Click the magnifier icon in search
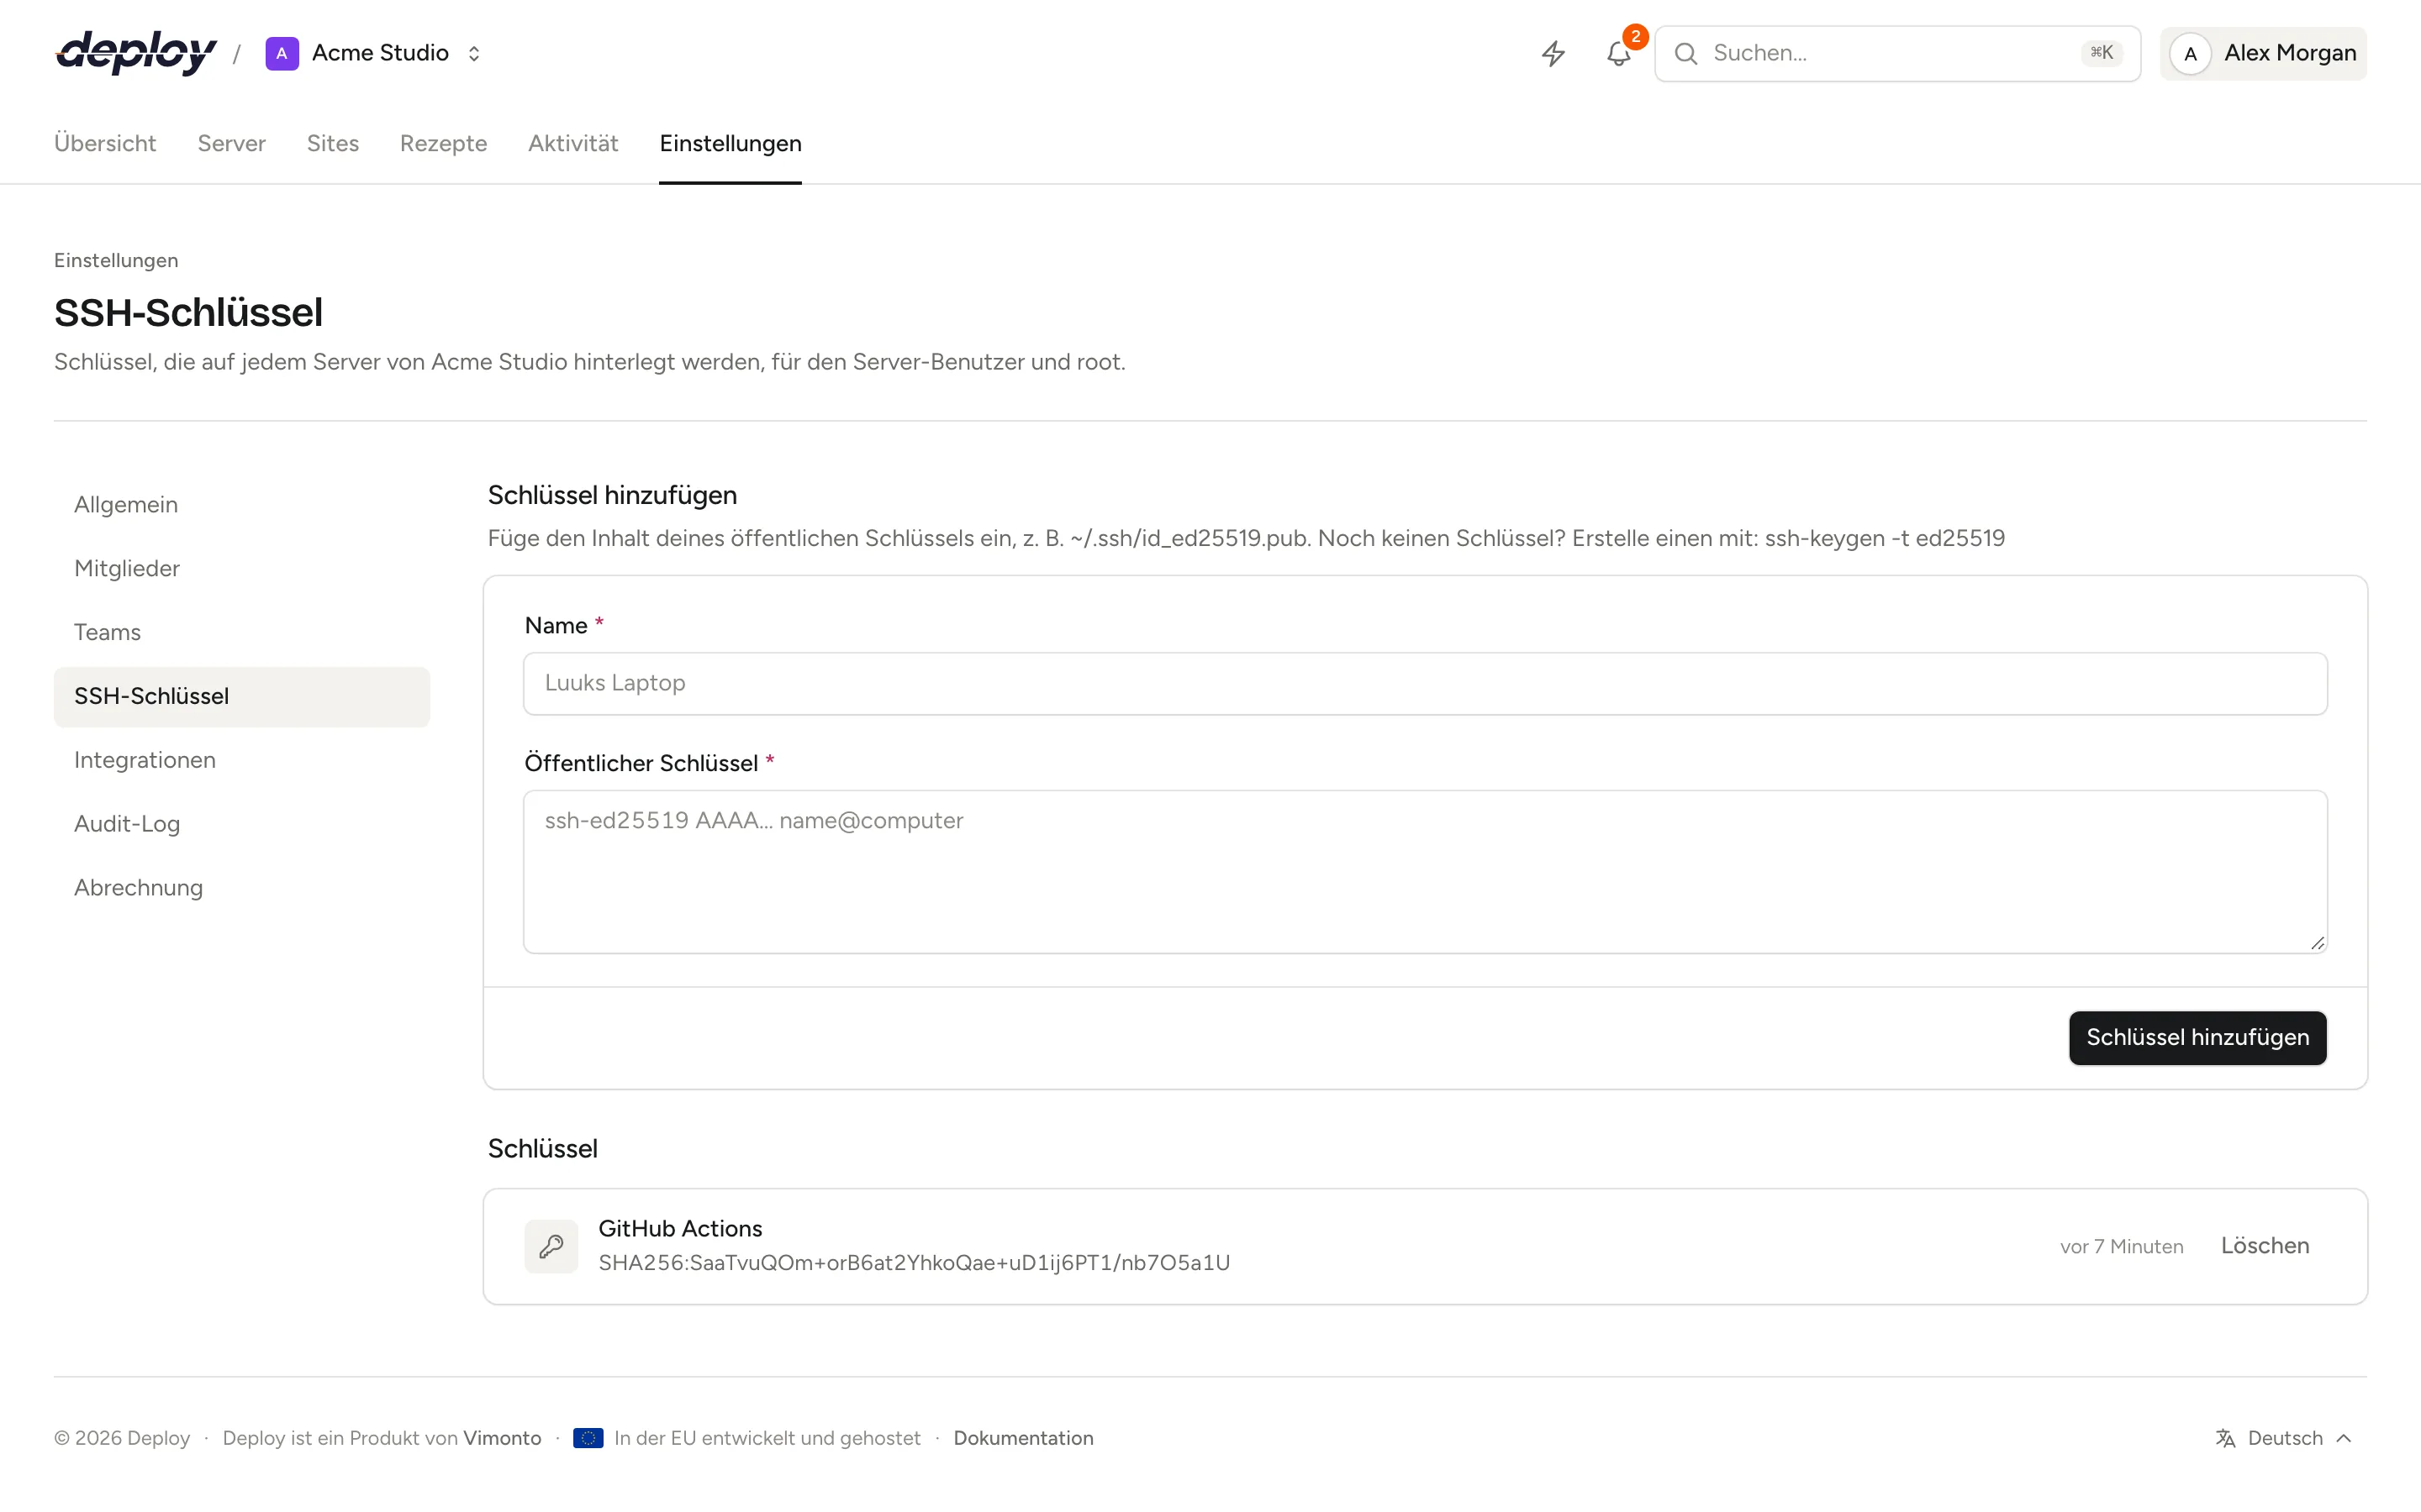 (1685, 53)
